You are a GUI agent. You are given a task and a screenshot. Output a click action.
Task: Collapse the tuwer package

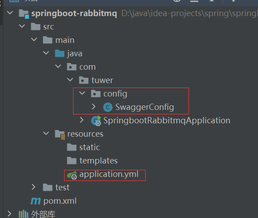tap(70, 80)
